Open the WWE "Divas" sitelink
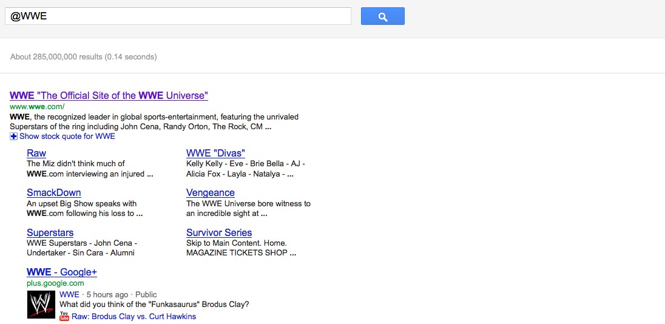The height and width of the screenshot is (324, 665). 215,153
